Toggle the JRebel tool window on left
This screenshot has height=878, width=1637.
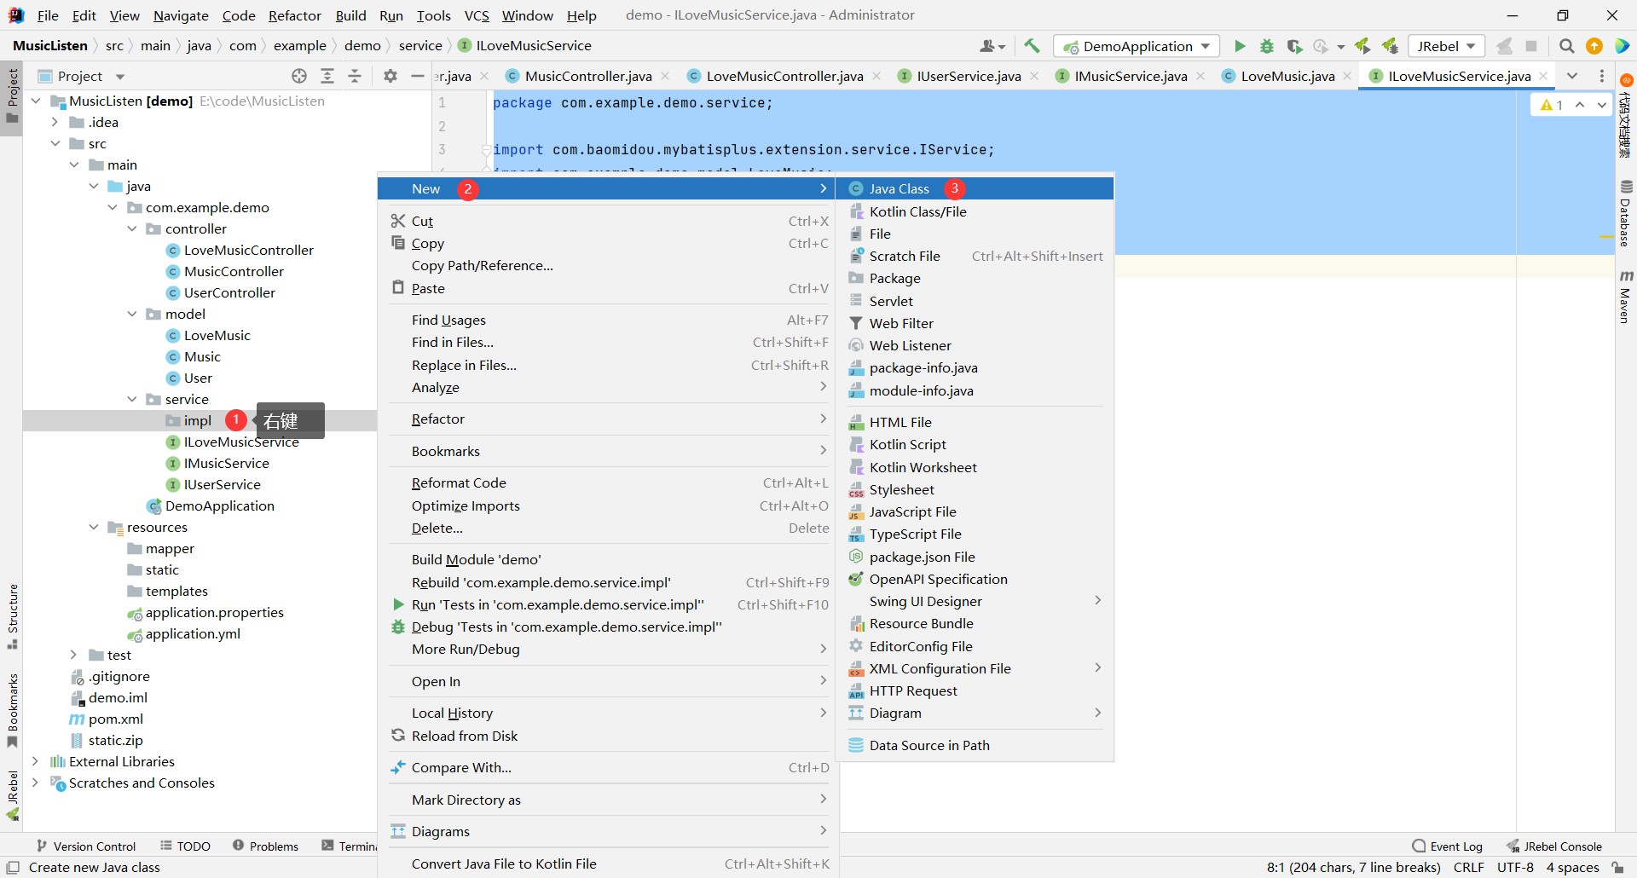click(12, 795)
